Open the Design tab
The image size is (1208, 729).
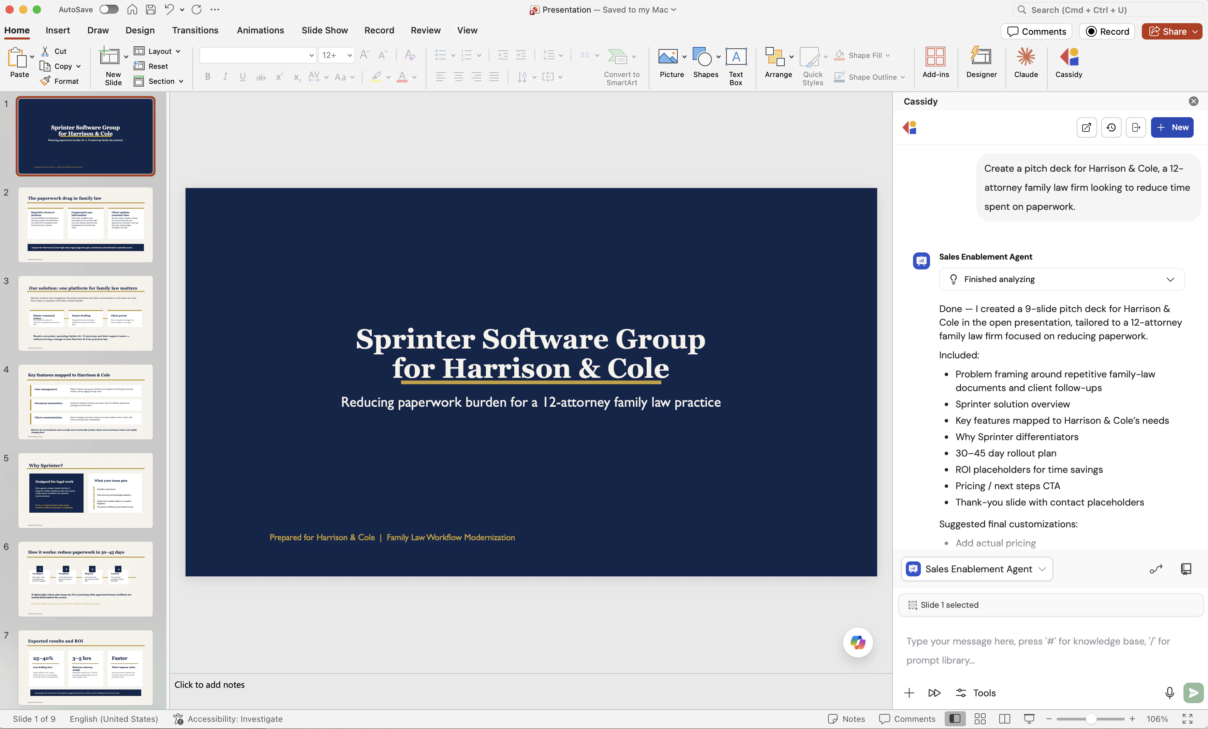click(x=140, y=30)
